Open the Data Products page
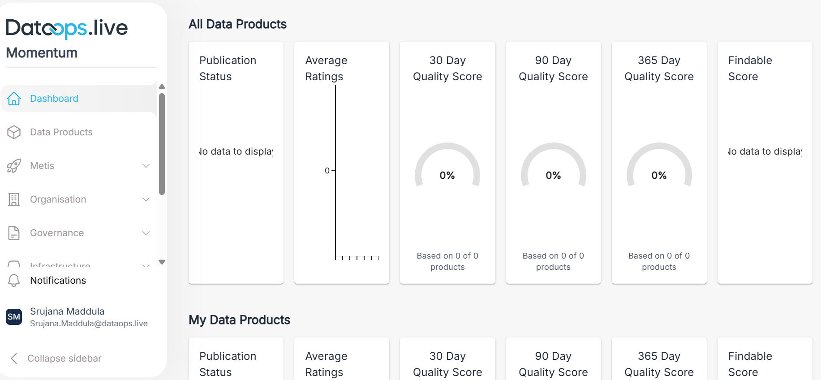 pyautogui.click(x=61, y=132)
